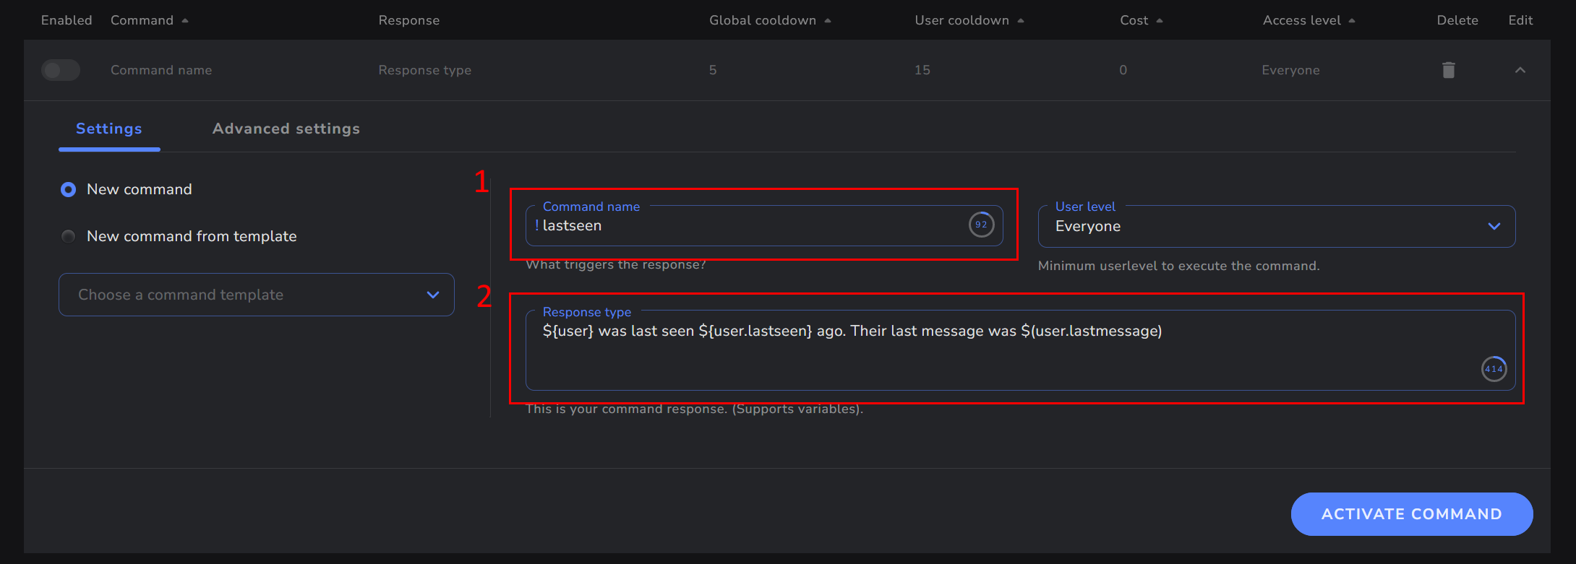Viewport: 1576px width, 564px height.
Task: Click the Activate Command button
Action: pos(1411,514)
